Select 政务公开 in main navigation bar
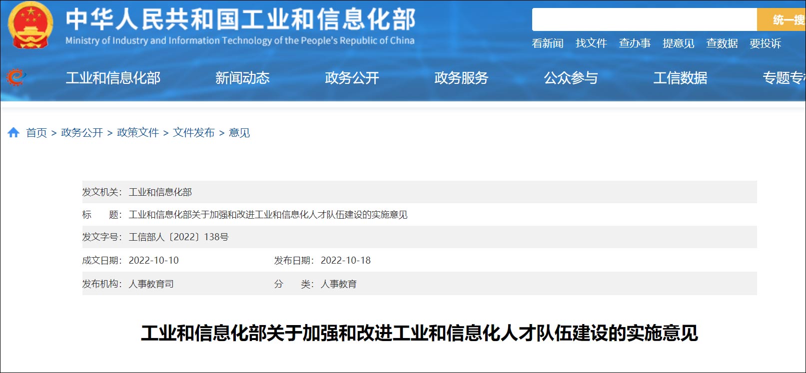This screenshot has width=806, height=373. coord(352,78)
